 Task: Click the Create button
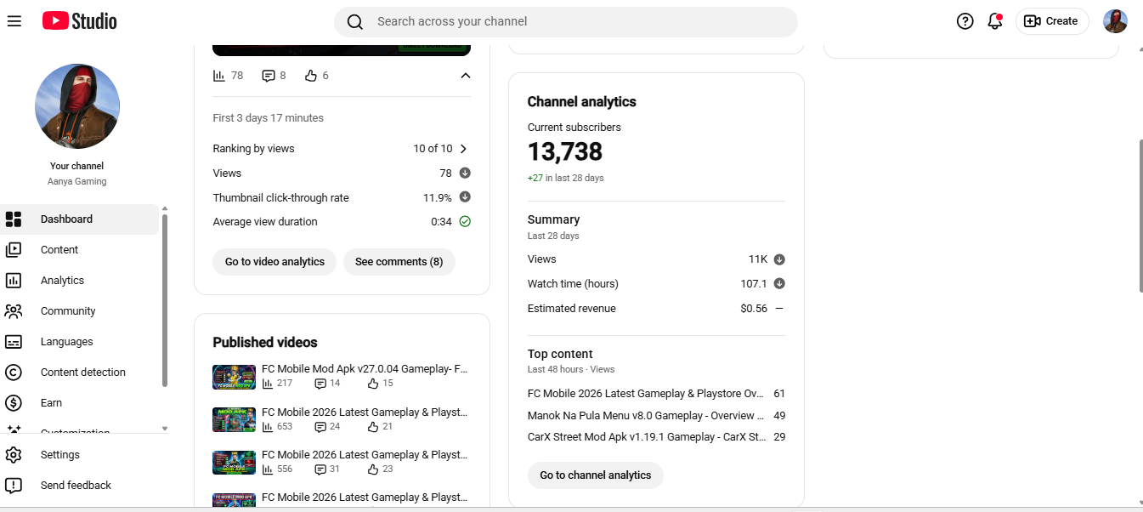point(1052,21)
